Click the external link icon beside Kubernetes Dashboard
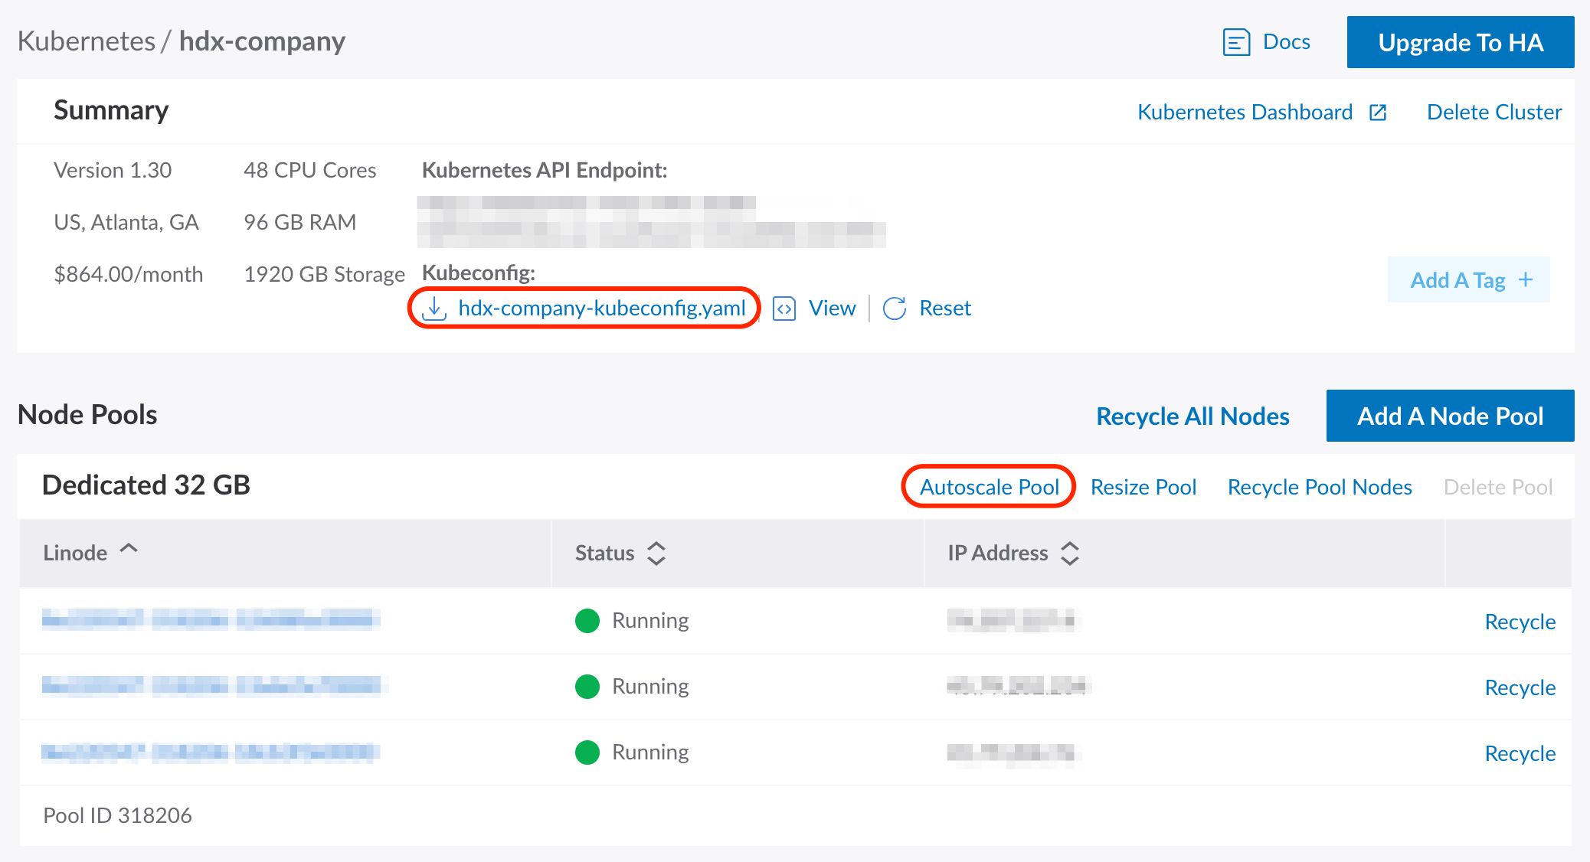Image resolution: width=1590 pixels, height=862 pixels. (1378, 113)
